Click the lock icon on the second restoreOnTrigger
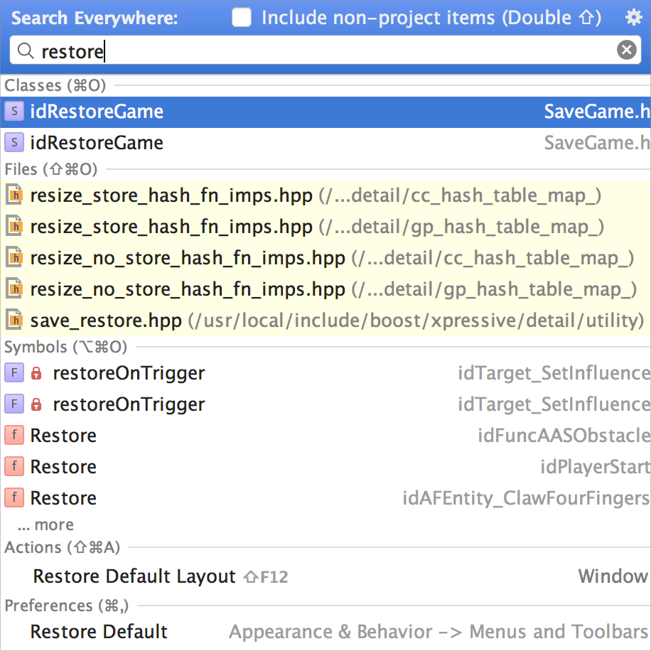 click(36, 404)
